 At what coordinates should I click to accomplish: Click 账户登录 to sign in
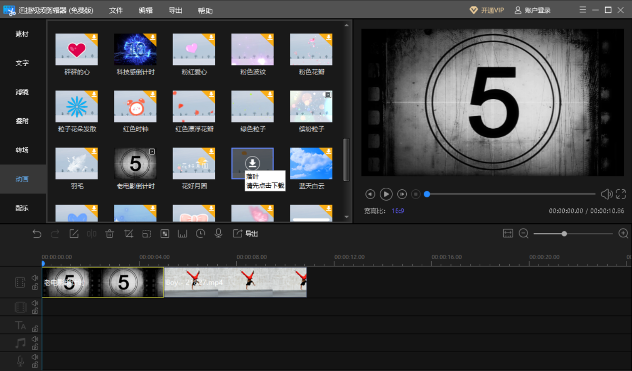pyautogui.click(x=533, y=10)
